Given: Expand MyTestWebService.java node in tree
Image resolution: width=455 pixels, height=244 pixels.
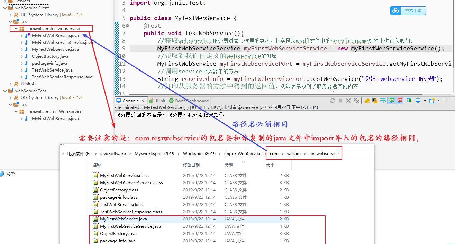Looking at the screenshot, I should tap(21, 49).
